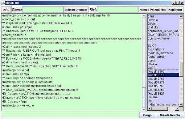Image resolution: width=185 pixels, height=119 pixels.
Task: Click the user list's left scroll arrow
Action: (149, 108)
